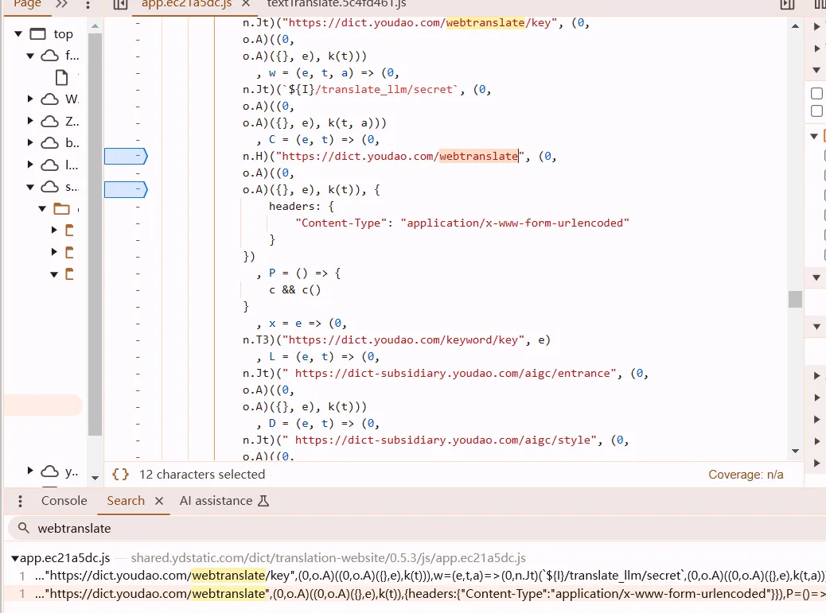Click the code editor scrollbar down arrow
The image size is (826, 613).
click(796, 451)
